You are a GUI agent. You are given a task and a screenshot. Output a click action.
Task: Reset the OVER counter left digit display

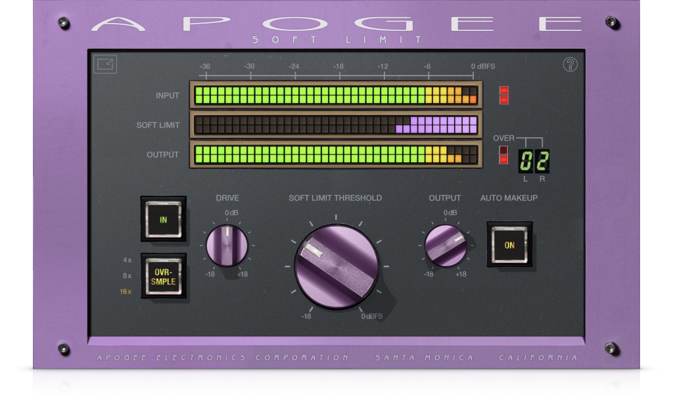[526, 160]
